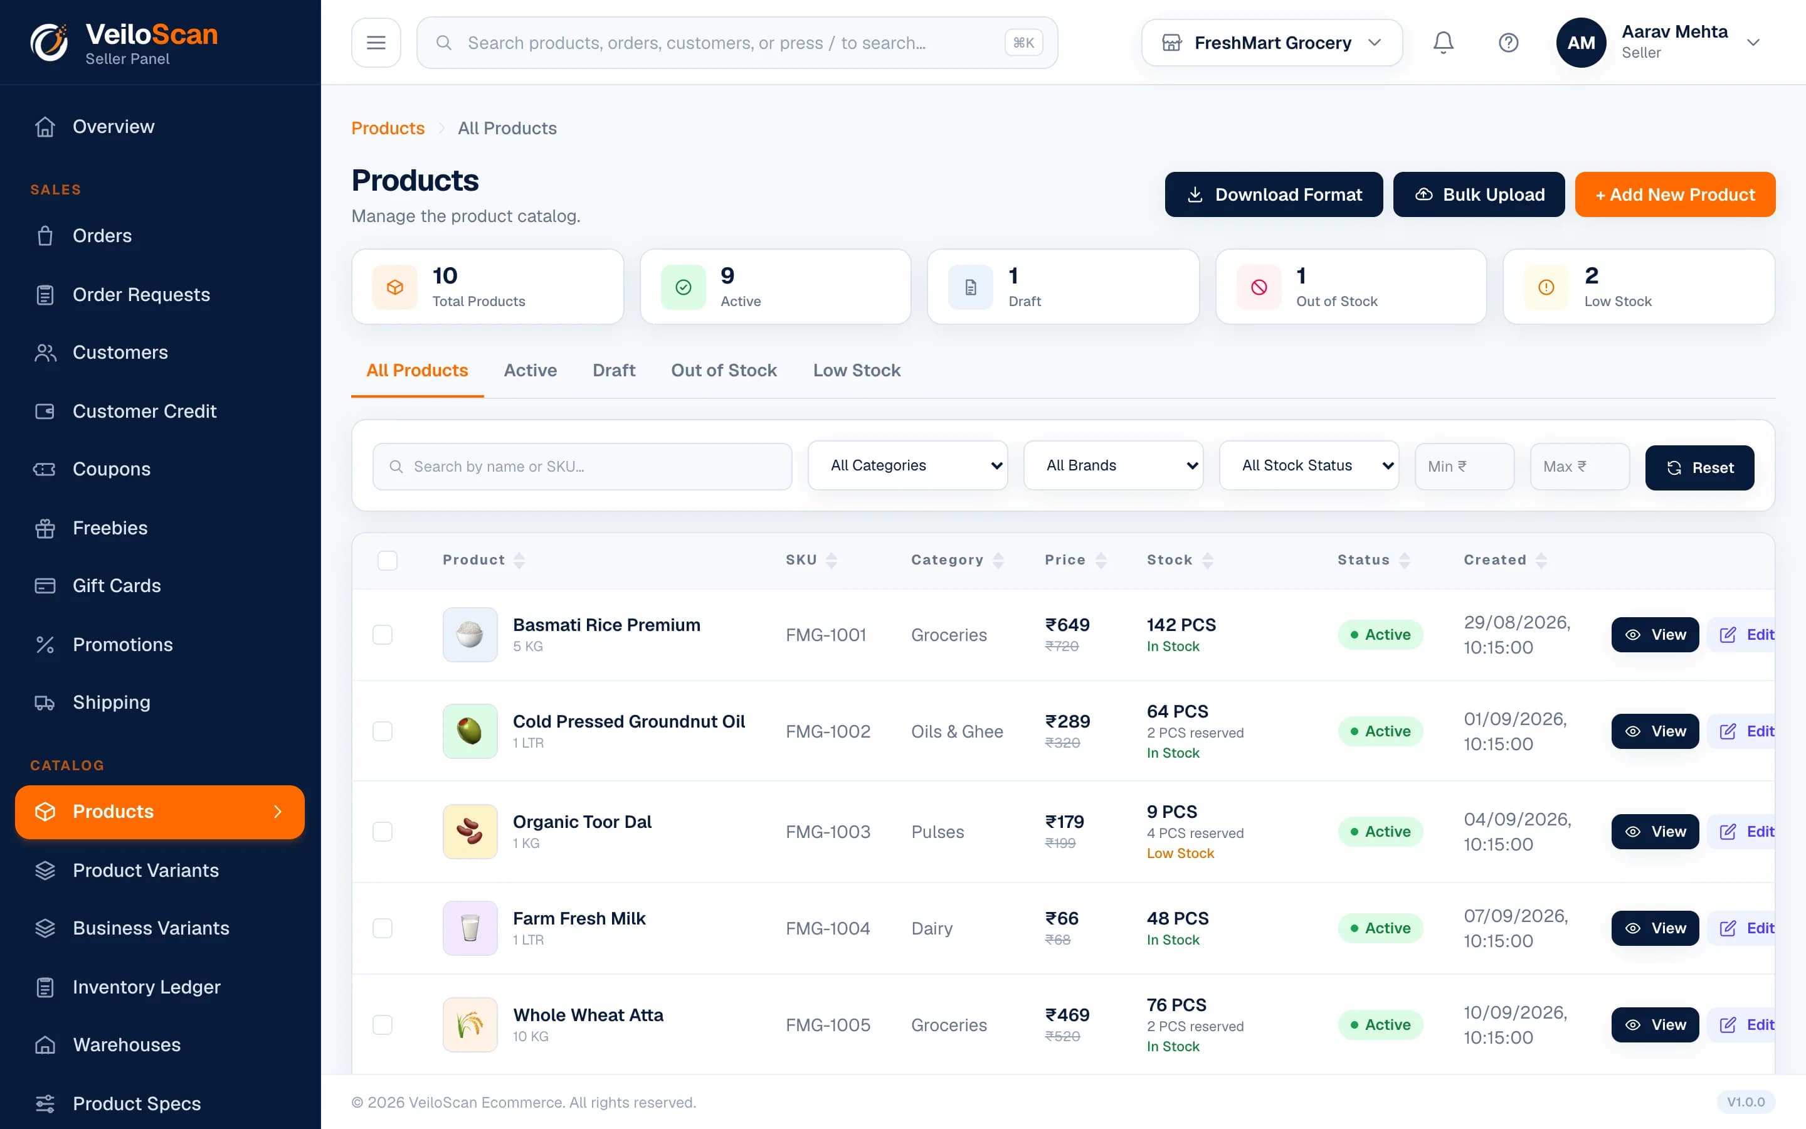Click the Min price input
The image size is (1806, 1129).
tap(1464, 467)
